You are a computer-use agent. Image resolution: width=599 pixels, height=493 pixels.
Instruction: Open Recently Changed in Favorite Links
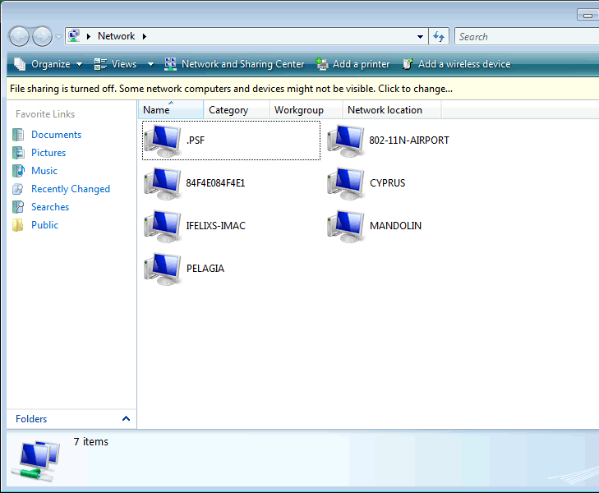70,189
